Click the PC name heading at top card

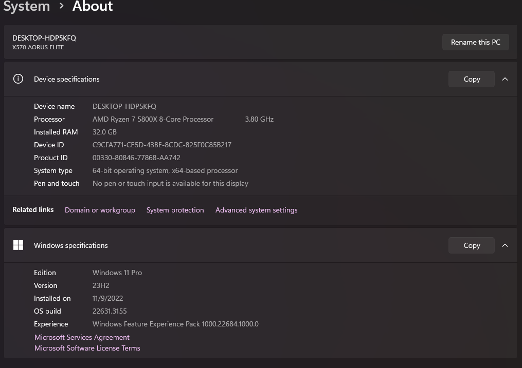(44, 38)
